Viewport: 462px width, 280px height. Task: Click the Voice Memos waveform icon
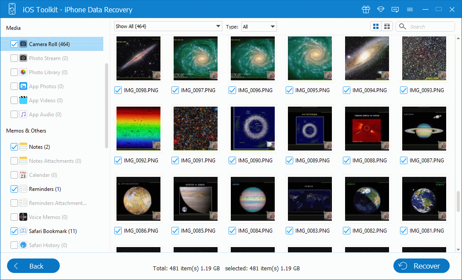point(23,217)
